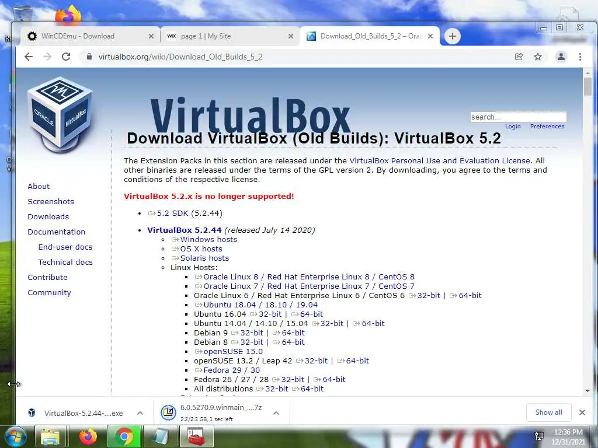Open the red toolbox taskbar app
Image resolution: width=598 pixels, height=448 pixels.
pos(197,437)
